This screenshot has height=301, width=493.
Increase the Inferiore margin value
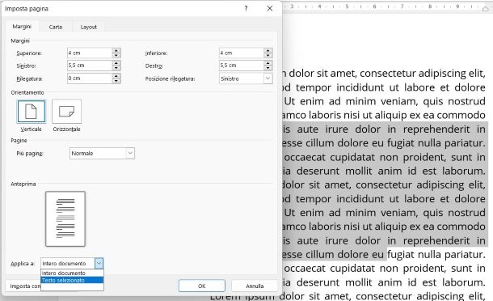[268, 50]
